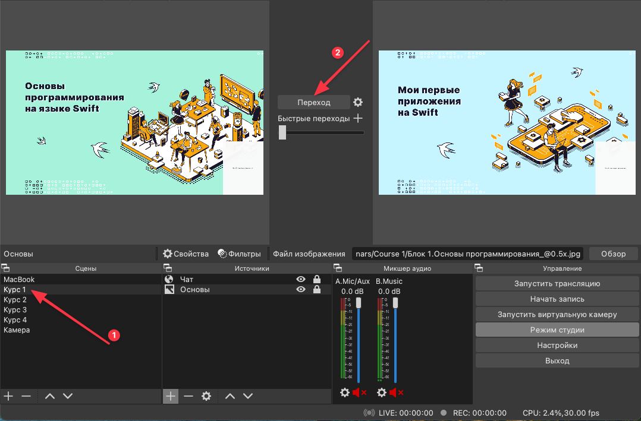Image resolution: width=641 pixels, height=421 pixels.
Task: Select the Чат source row
Action: (x=247, y=279)
